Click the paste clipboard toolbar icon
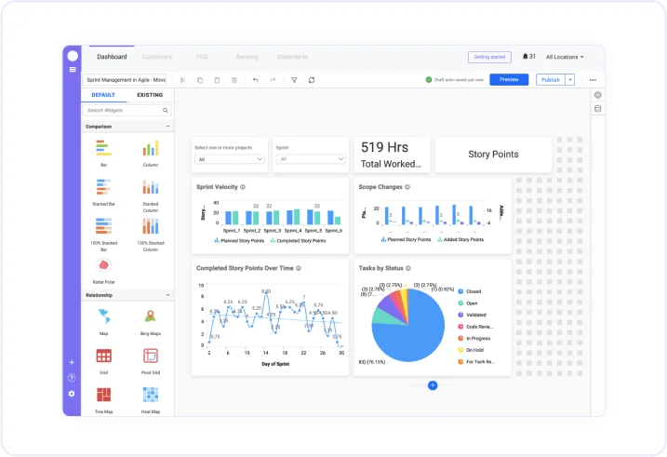667x457 pixels. tap(217, 80)
